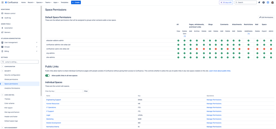Click external link arrow beside Groups
This screenshot has height=129, width=276.
point(37,47)
